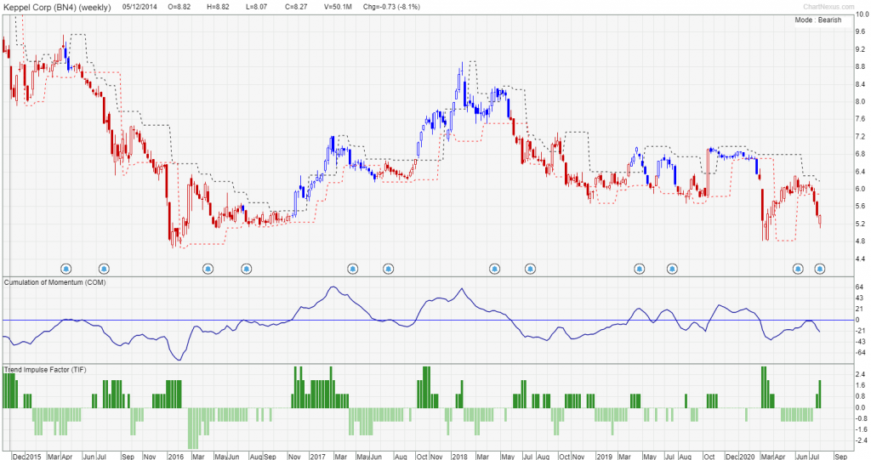Click the bell alert marker near Jul 2018
The width and height of the screenshot is (871, 460).
(x=530, y=269)
